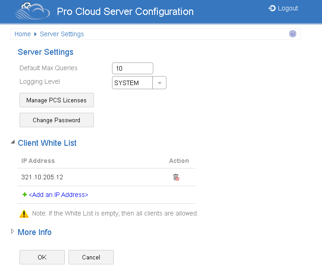Click the white list empty note text
This screenshot has height=278, width=322.
click(115, 213)
